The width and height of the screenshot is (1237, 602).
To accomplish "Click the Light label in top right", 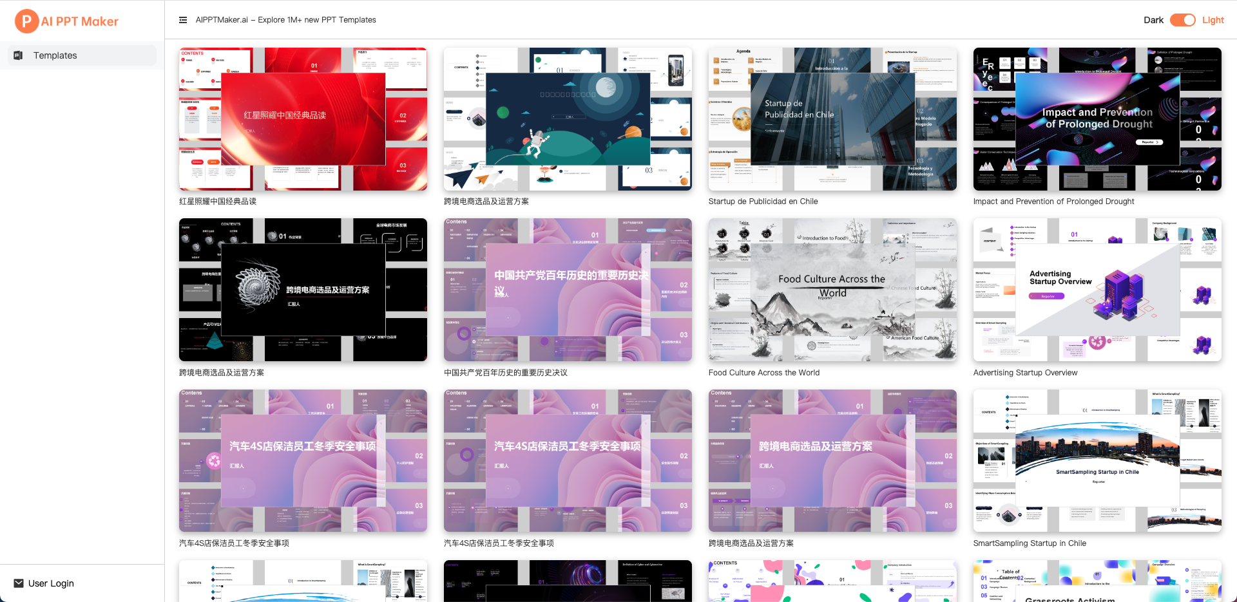I will click(1213, 20).
